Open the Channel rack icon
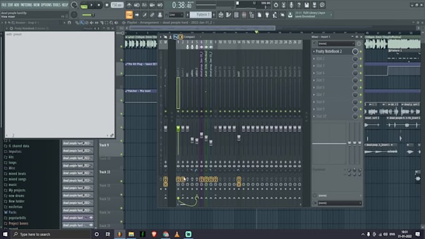 [236, 15]
